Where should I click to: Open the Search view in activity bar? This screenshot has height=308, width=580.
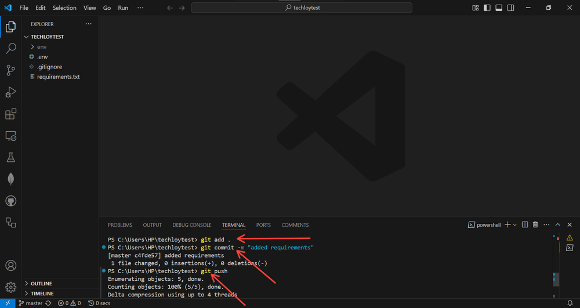click(x=10, y=49)
